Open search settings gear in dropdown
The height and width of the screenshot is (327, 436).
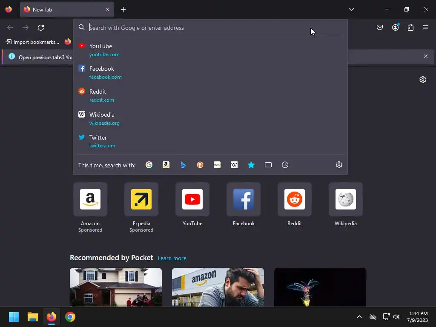tap(338, 165)
